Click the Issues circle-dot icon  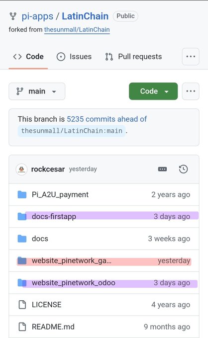pos(61,57)
